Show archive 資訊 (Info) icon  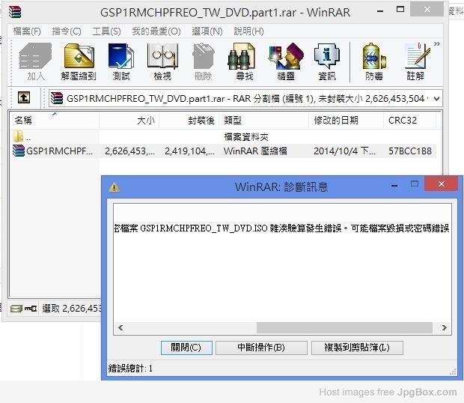click(326, 61)
